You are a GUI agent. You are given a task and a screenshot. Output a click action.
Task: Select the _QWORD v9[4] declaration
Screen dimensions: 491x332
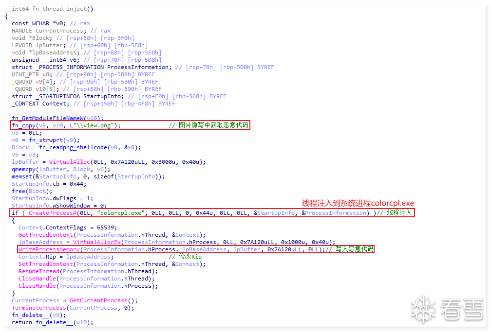pos(34,82)
